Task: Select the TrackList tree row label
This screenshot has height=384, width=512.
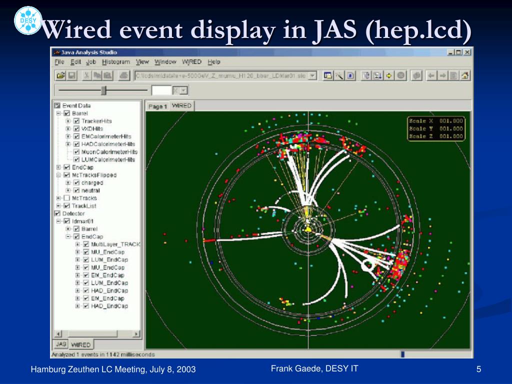Action: [x=84, y=205]
